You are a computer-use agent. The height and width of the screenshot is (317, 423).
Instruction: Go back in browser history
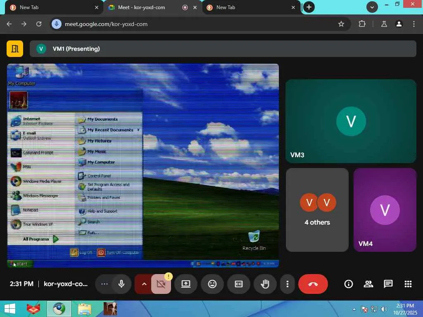point(9,24)
